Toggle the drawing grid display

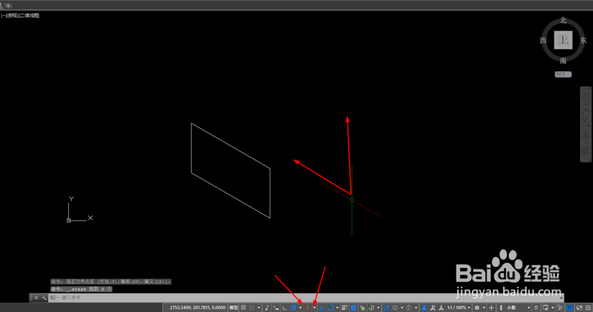243,307
